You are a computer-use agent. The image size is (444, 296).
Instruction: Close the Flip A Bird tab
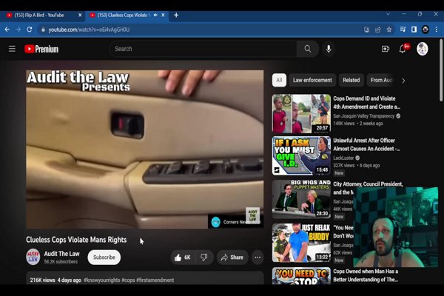[x=80, y=15]
